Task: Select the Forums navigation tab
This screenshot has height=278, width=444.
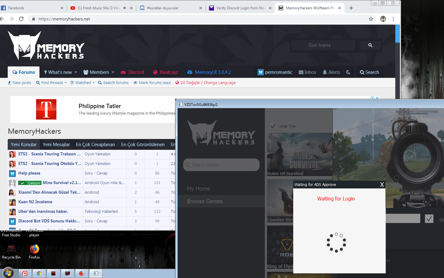Action: (24, 72)
